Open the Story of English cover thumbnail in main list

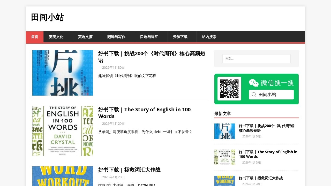[x=63, y=131]
